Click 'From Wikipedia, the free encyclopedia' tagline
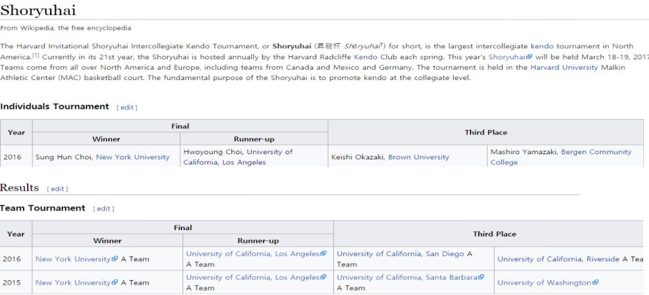 [x=66, y=28]
